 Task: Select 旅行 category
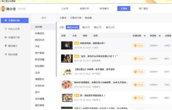(37, 92)
